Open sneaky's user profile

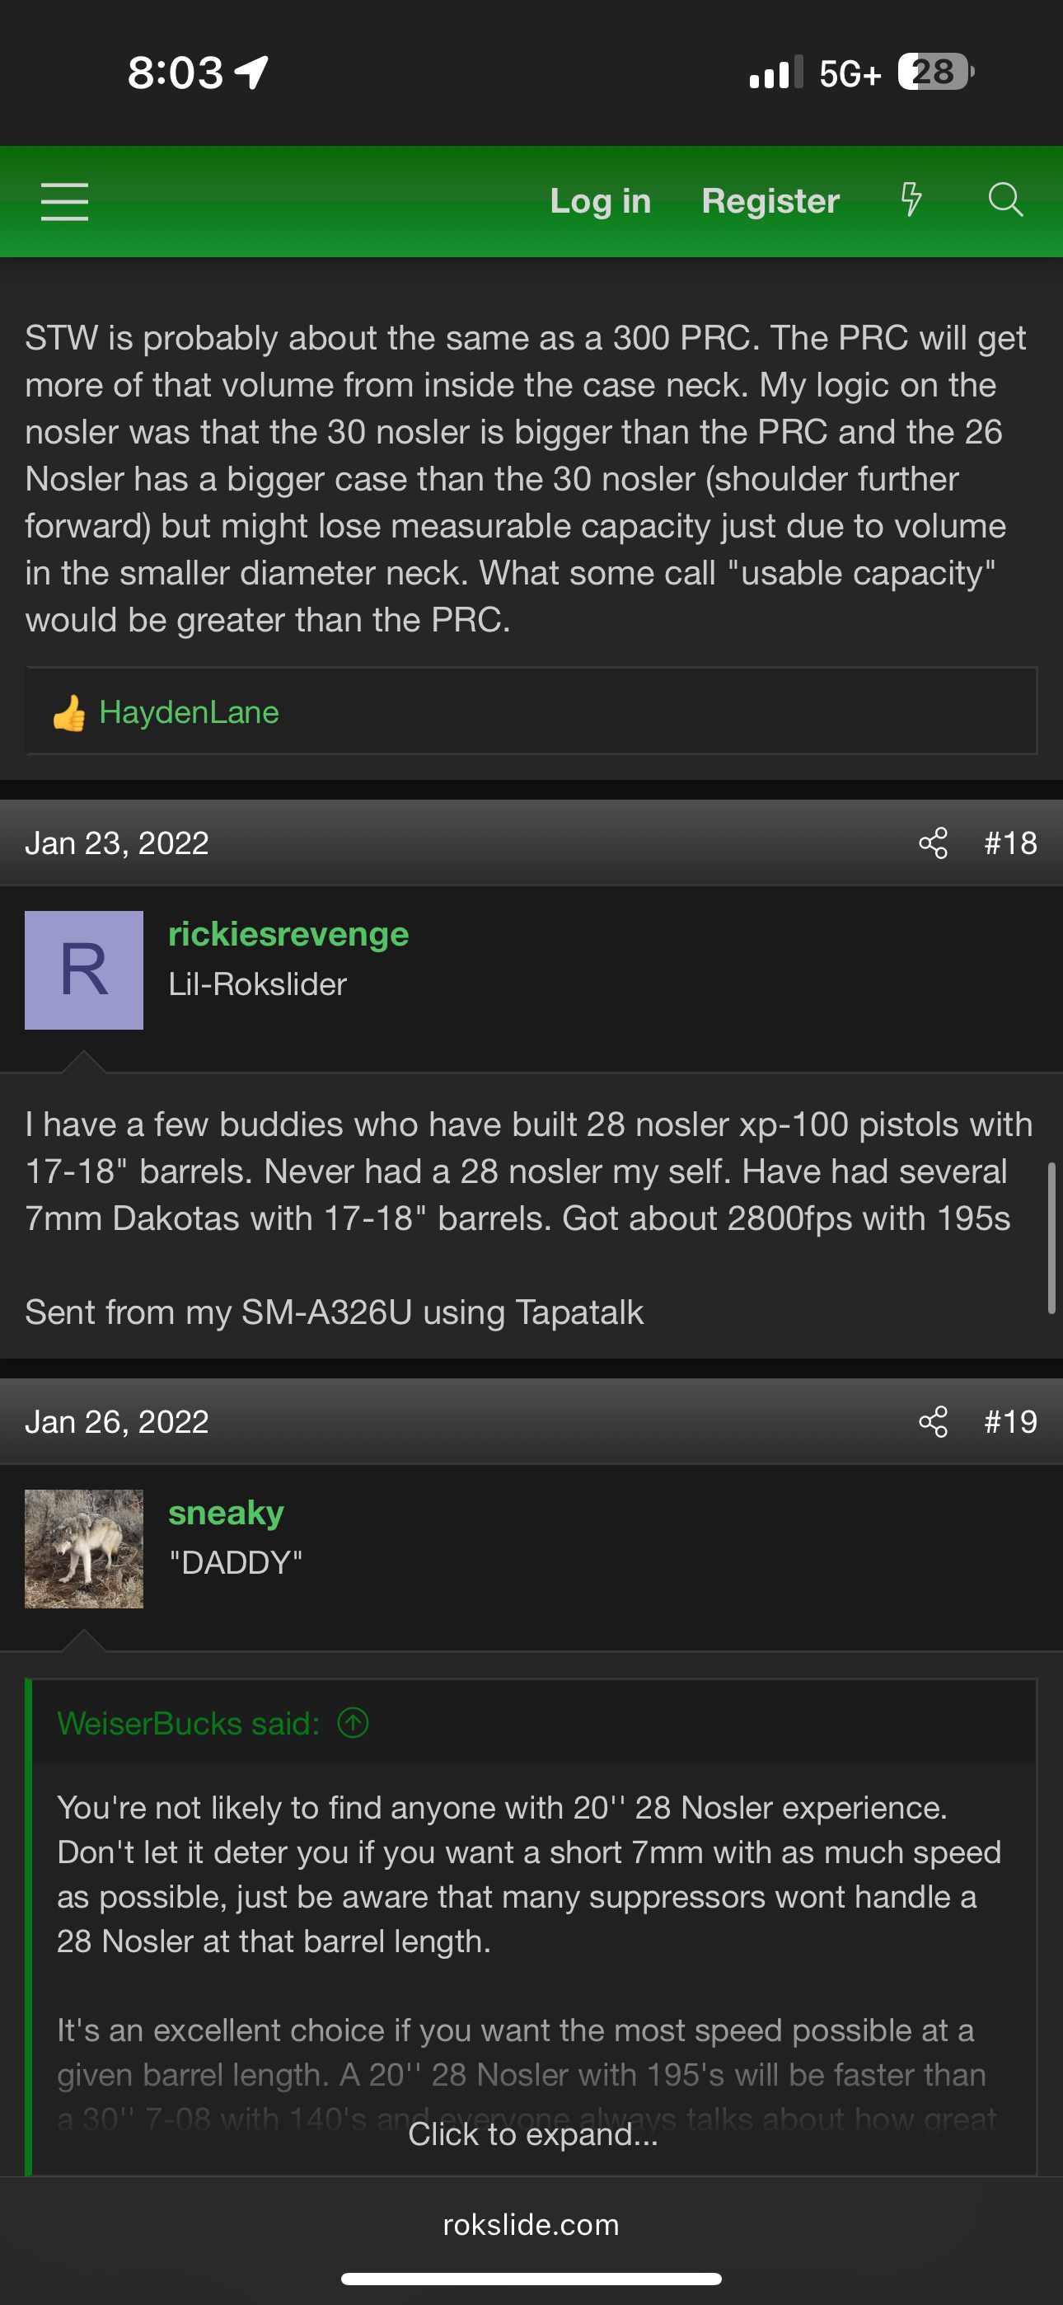point(226,1513)
